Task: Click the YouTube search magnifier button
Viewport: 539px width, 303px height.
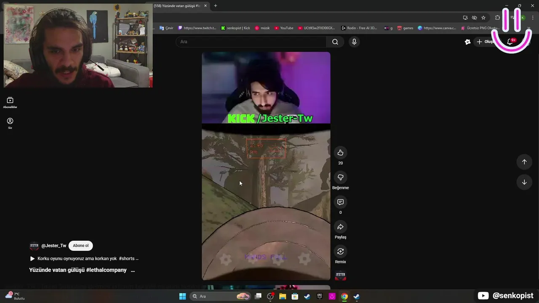Action: 335,42
